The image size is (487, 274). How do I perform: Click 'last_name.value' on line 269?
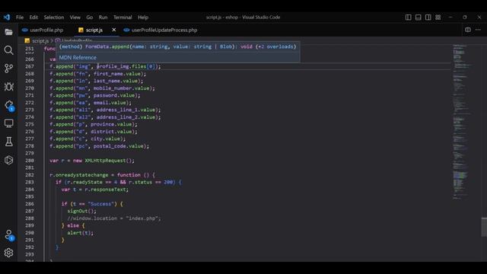pos(116,81)
